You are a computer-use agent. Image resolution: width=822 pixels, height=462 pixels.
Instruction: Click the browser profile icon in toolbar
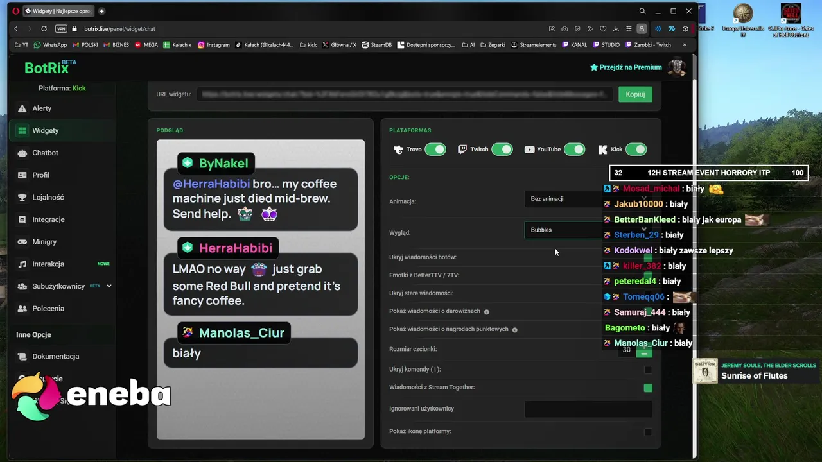tap(642, 29)
